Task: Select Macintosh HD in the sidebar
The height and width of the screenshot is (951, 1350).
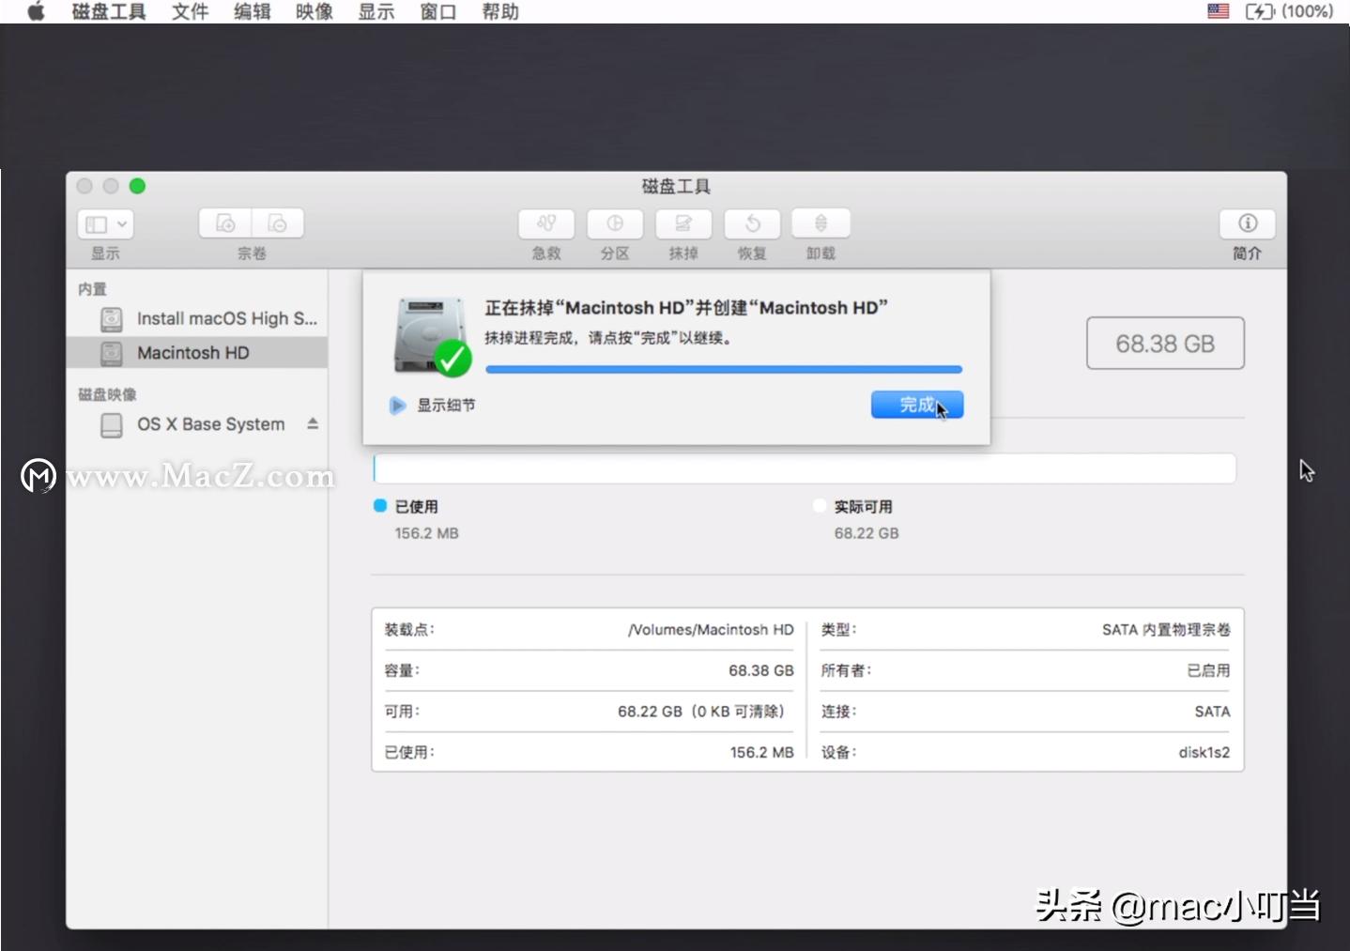Action: pyautogui.click(x=192, y=352)
